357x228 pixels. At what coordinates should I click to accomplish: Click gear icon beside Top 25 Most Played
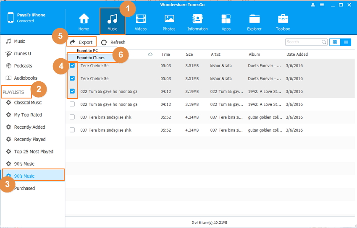[x=8, y=151]
